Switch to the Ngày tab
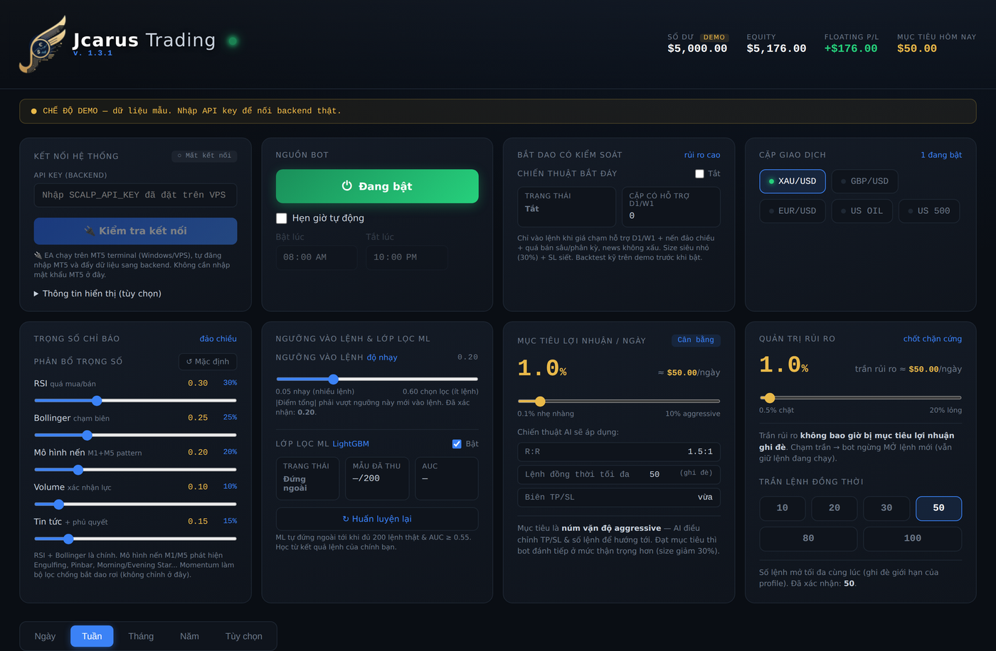 tap(45, 636)
